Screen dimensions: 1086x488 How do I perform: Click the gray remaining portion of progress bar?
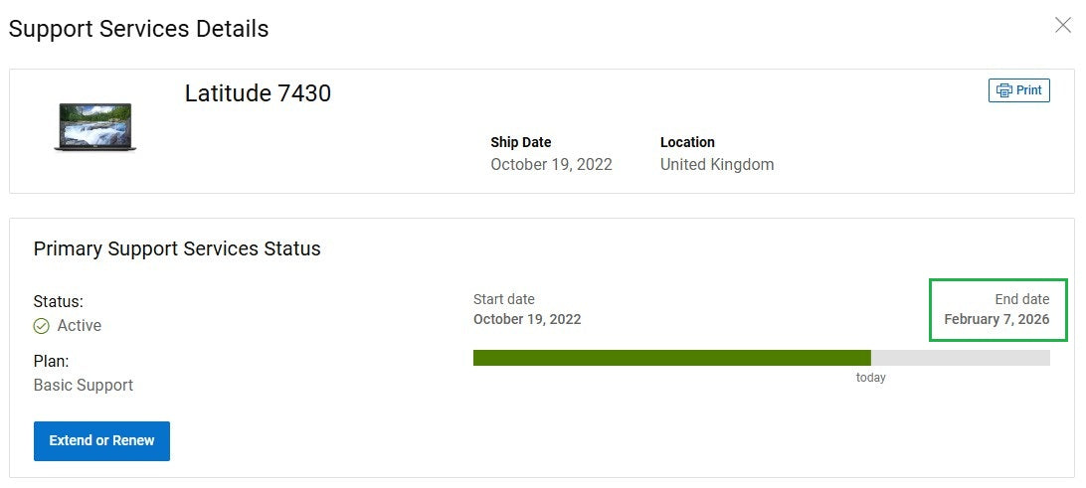click(x=961, y=358)
